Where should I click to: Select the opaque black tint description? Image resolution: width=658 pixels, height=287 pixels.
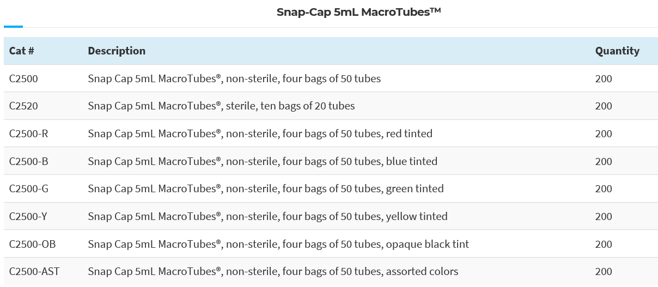[x=278, y=245]
